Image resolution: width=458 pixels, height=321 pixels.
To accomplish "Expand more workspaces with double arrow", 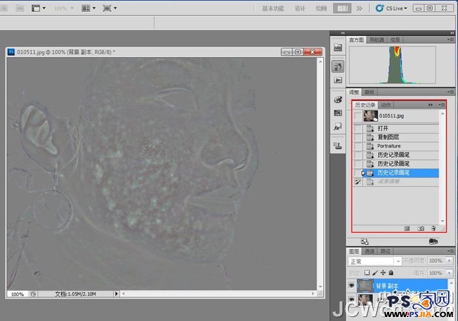I will [359, 9].
